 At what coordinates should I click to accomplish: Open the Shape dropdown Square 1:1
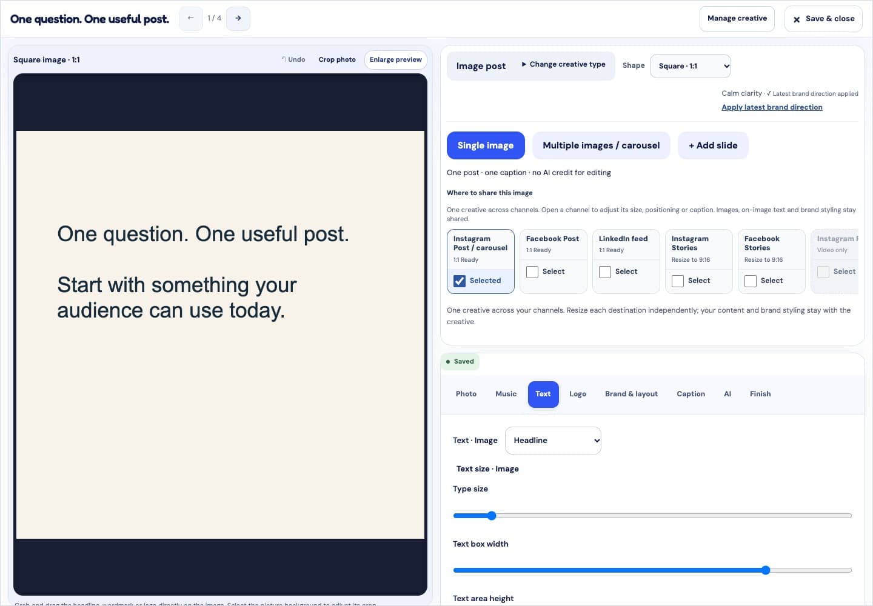[x=691, y=66]
